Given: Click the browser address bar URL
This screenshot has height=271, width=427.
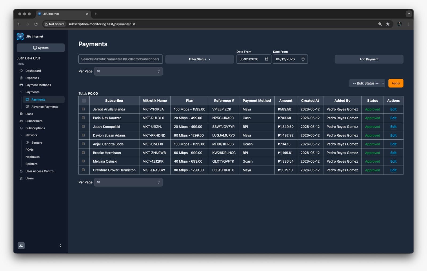Looking at the screenshot, I should [x=102, y=24].
